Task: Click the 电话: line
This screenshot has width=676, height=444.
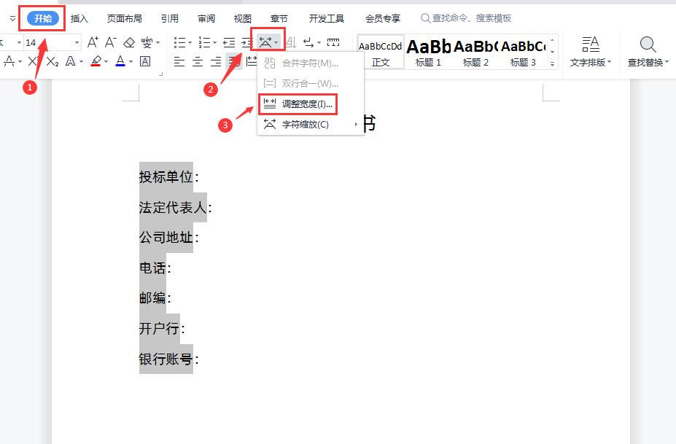Action: [155, 268]
